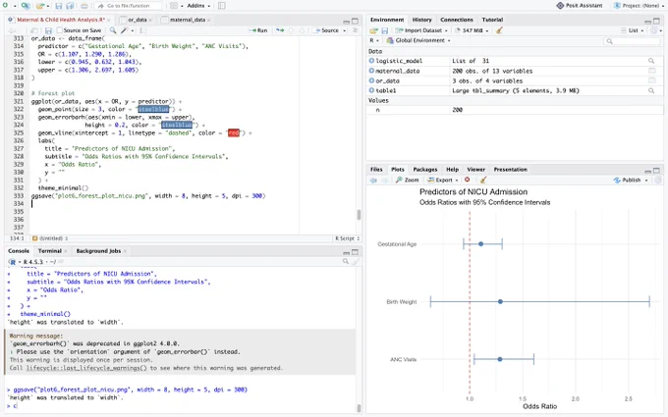Click source editor vertical scrollbar
The width and height of the screenshot is (668, 417).
pyautogui.click(x=360, y=214)
